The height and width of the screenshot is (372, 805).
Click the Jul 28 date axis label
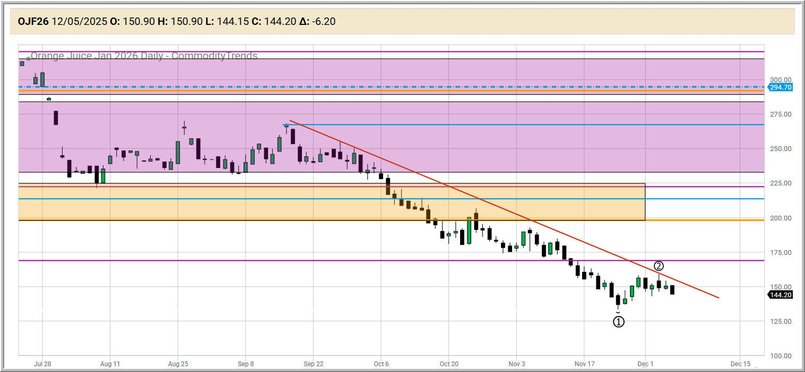[42, 364]
